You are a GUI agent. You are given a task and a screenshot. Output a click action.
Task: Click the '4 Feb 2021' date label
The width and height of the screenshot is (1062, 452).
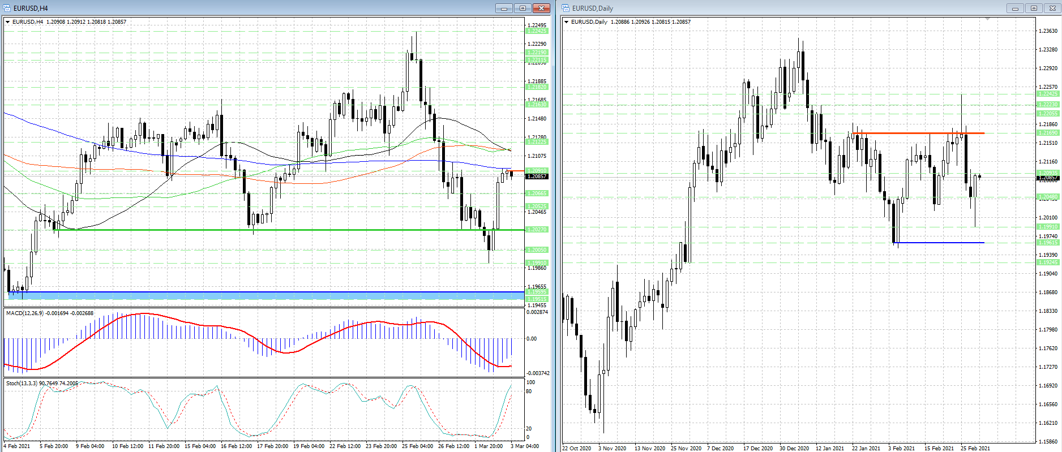tap(16, 446)
